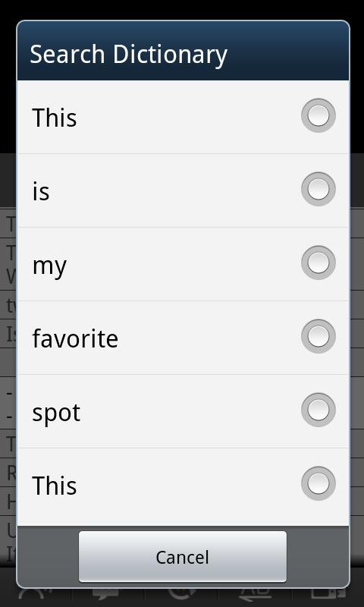Select the radio button of the first "This" entry
Image resolution: width=364 pixels, height=607 pixels.
click(318, 115)
